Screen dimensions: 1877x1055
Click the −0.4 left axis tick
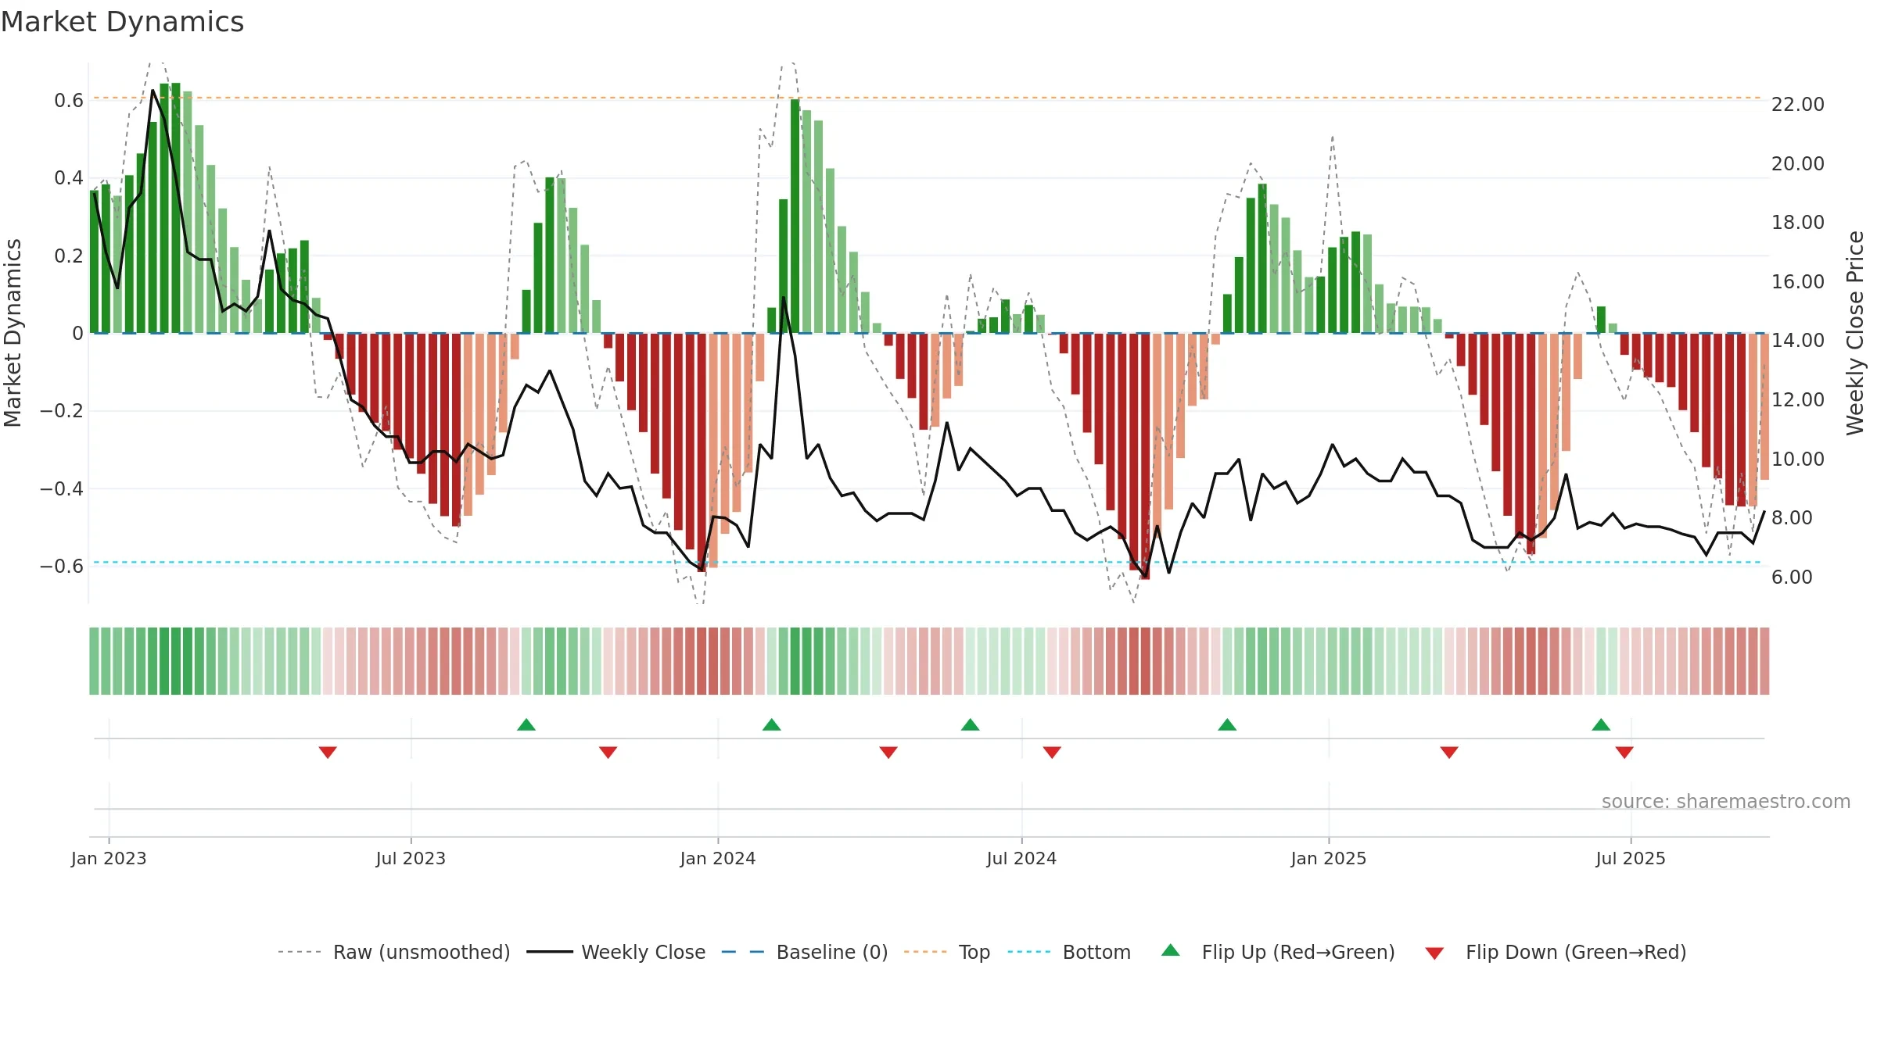62,489
